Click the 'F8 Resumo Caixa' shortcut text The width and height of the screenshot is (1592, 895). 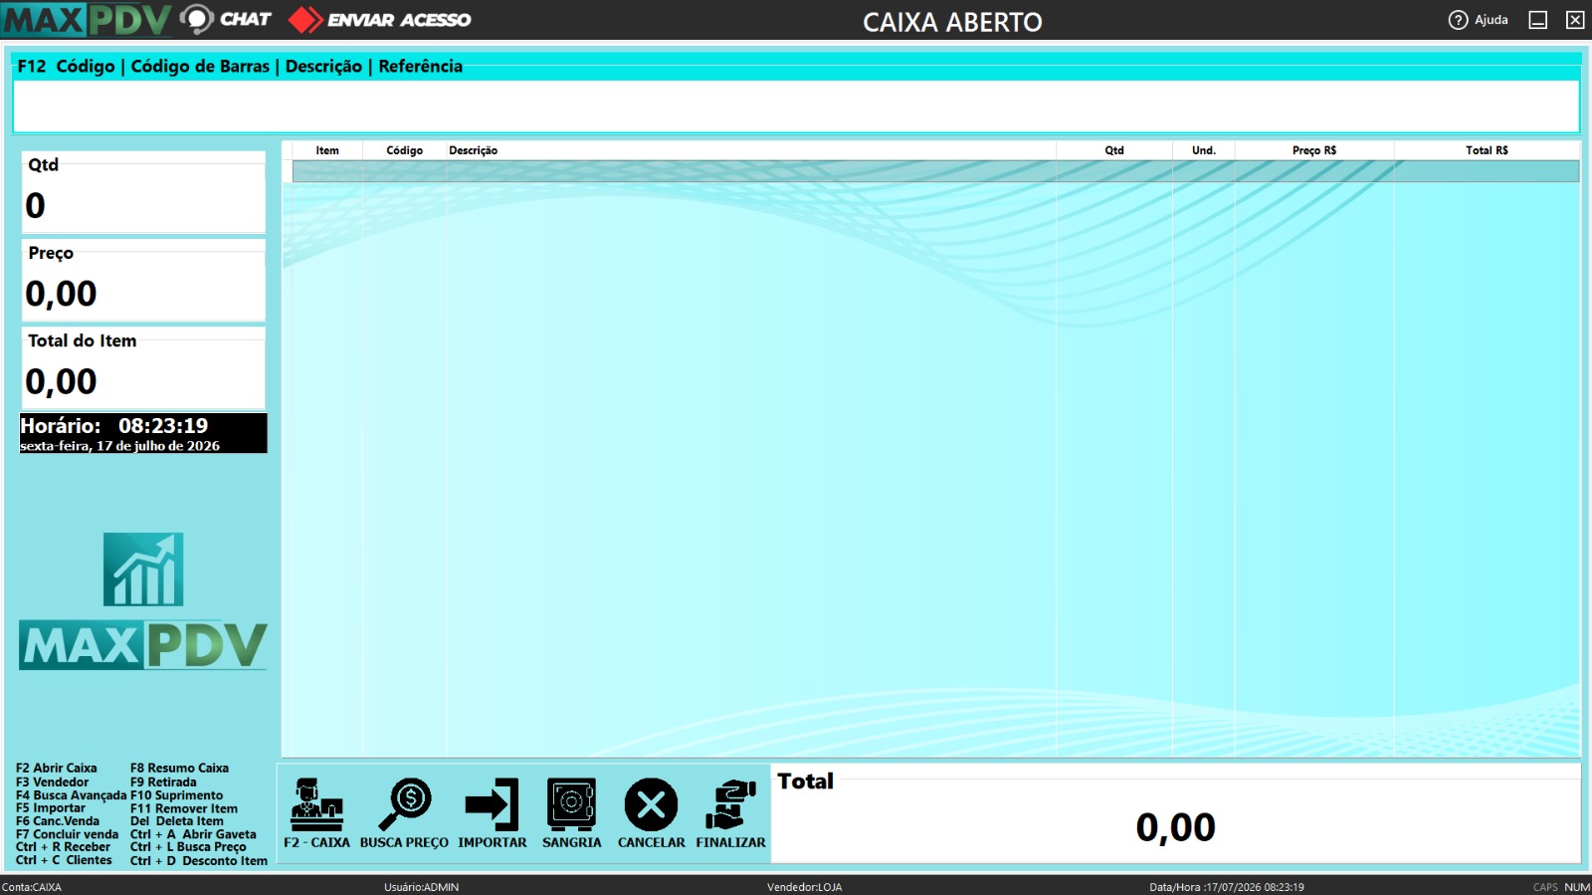(179, 768)
